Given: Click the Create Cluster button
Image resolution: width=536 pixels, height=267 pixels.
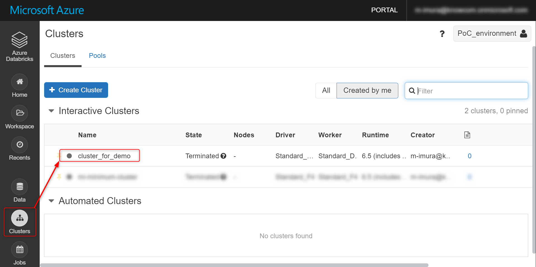Looking at the screenshot, I should click(76, 90).
